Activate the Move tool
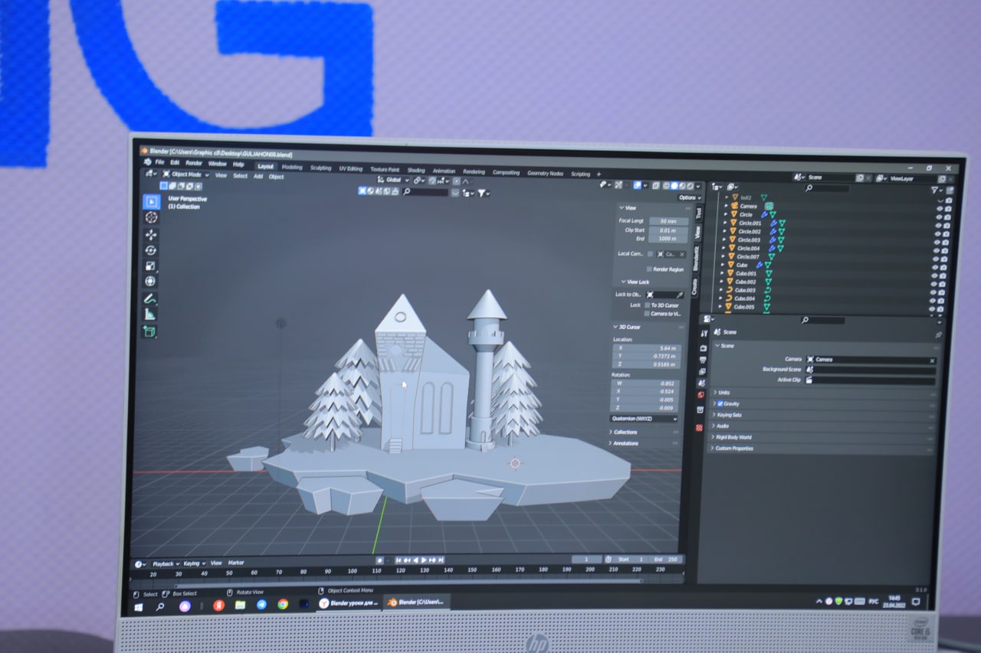The image size is (981, 653). point(151,234)
